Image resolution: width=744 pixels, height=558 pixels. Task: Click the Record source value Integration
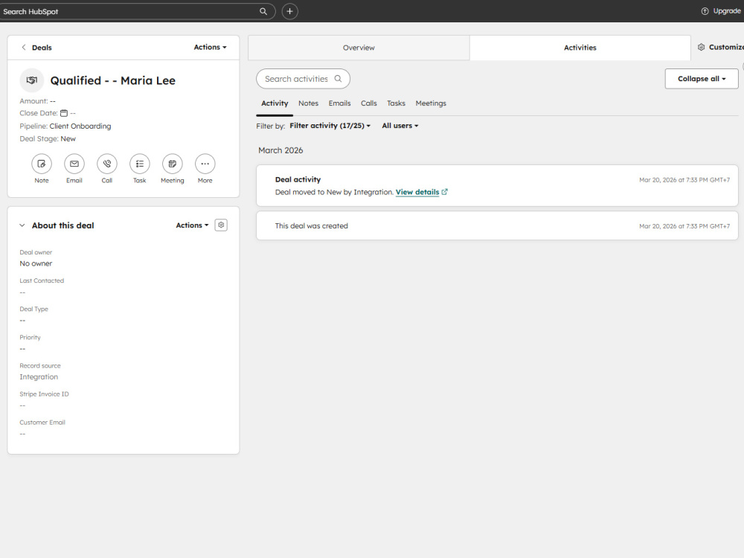point(39,376)
